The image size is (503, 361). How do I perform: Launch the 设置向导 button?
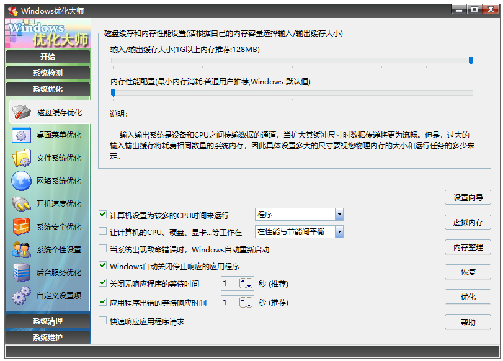(x=468, y=197)
